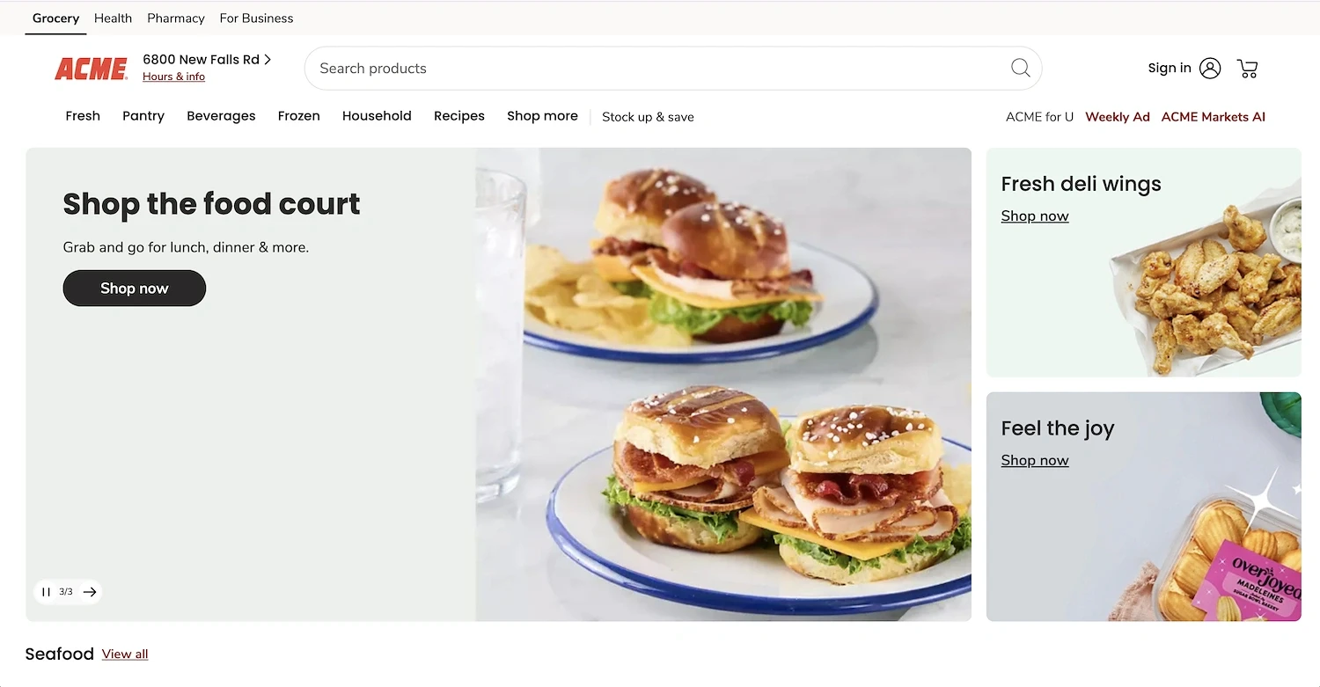Pause the hero carousel

pyautogui.click(x=46, y=592)
